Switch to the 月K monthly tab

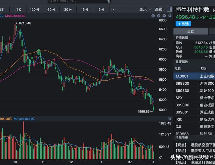18,9
